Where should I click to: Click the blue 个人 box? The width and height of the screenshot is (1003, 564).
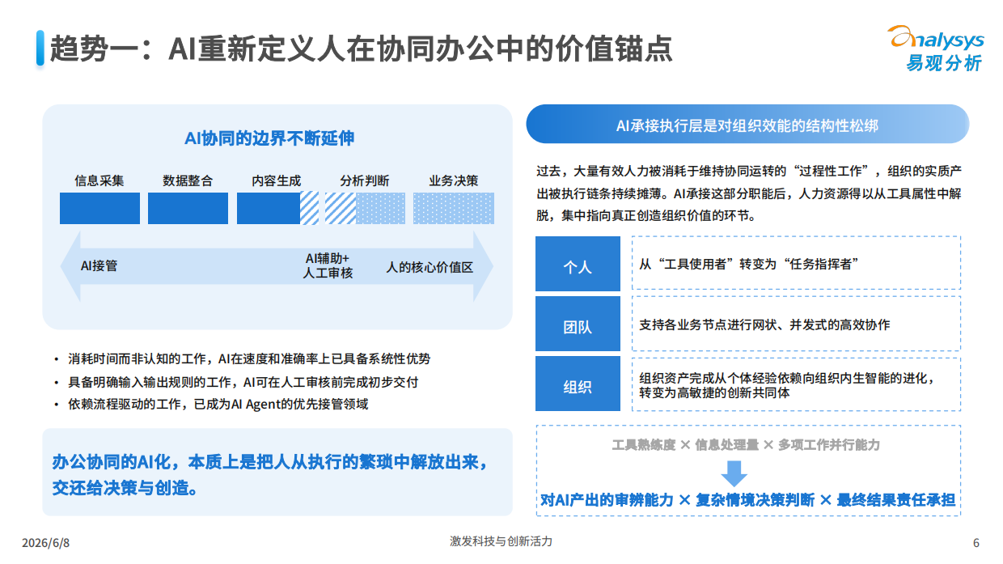(578, 264)
